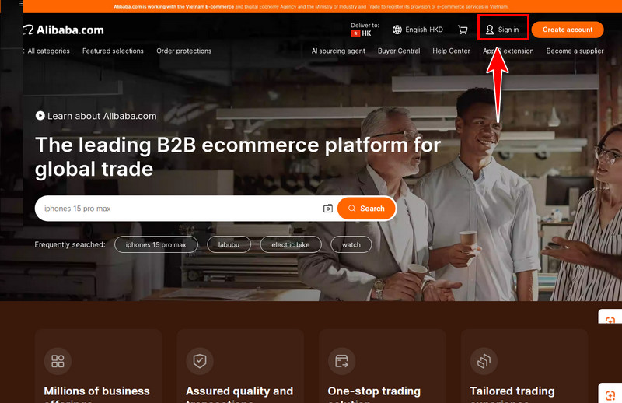Open Order protections menu
Viewport: 622px width, 403px height.
(184, 51)
